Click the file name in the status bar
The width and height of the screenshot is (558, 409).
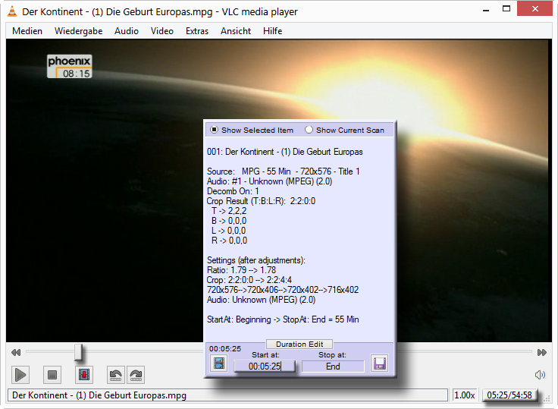[x=99, y=395]
